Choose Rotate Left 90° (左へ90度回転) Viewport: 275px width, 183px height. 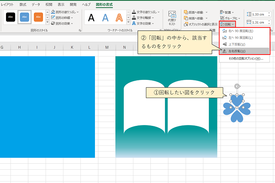tap(244, 38)
